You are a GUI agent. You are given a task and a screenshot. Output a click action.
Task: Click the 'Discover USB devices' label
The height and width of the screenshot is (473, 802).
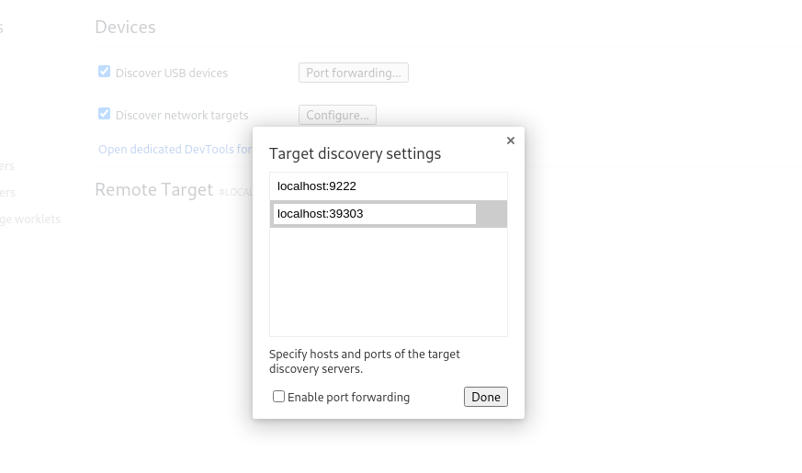click(172, 73)
